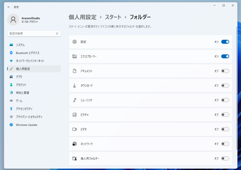Click the back arrow icon in the title bar

9,7
